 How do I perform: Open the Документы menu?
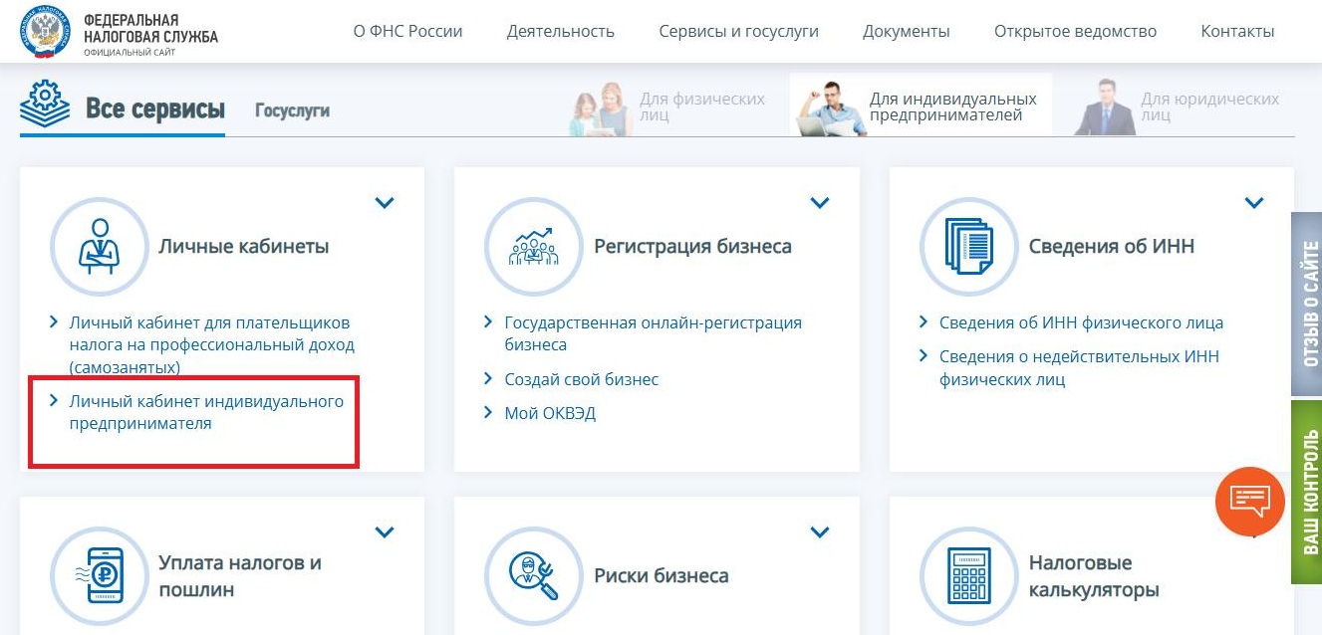pos(906,31)
